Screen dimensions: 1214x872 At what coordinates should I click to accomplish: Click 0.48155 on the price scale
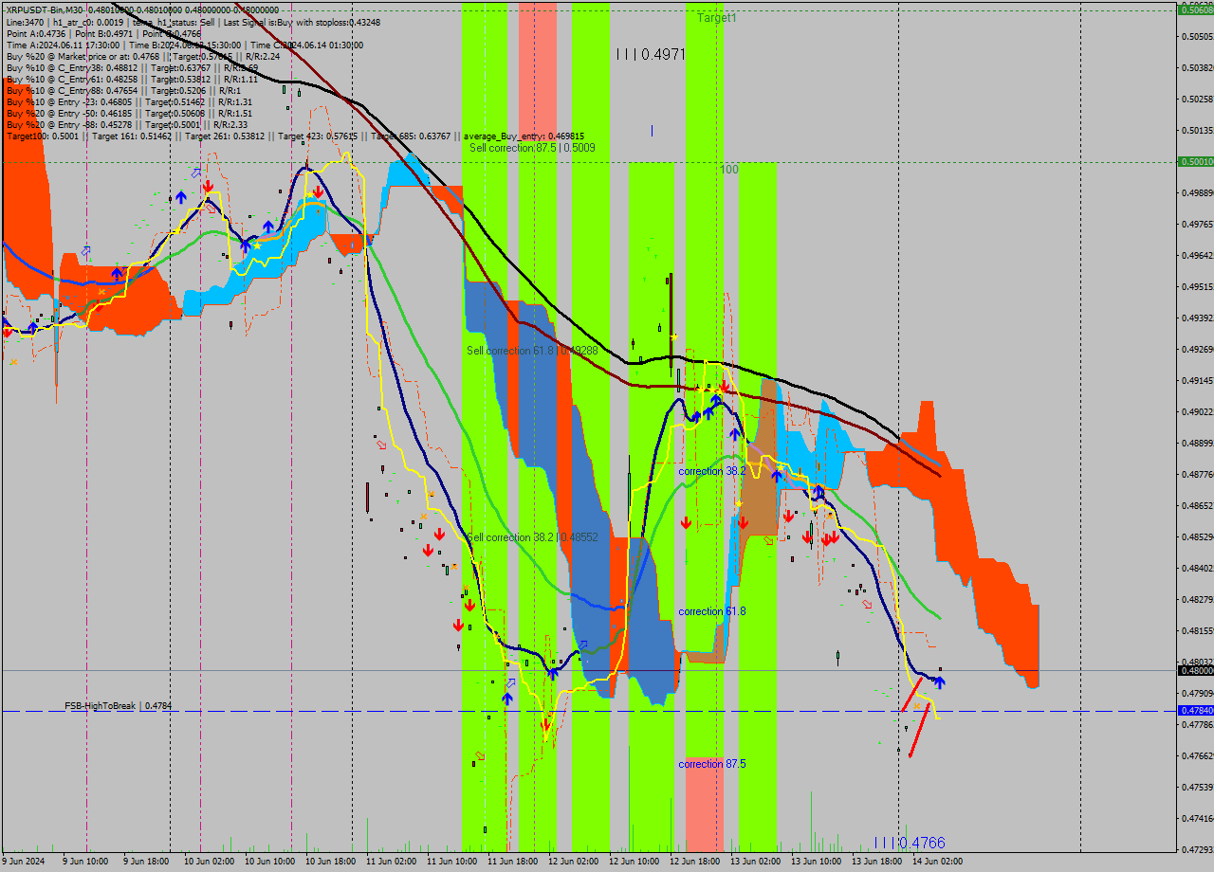coord(1197,631)
